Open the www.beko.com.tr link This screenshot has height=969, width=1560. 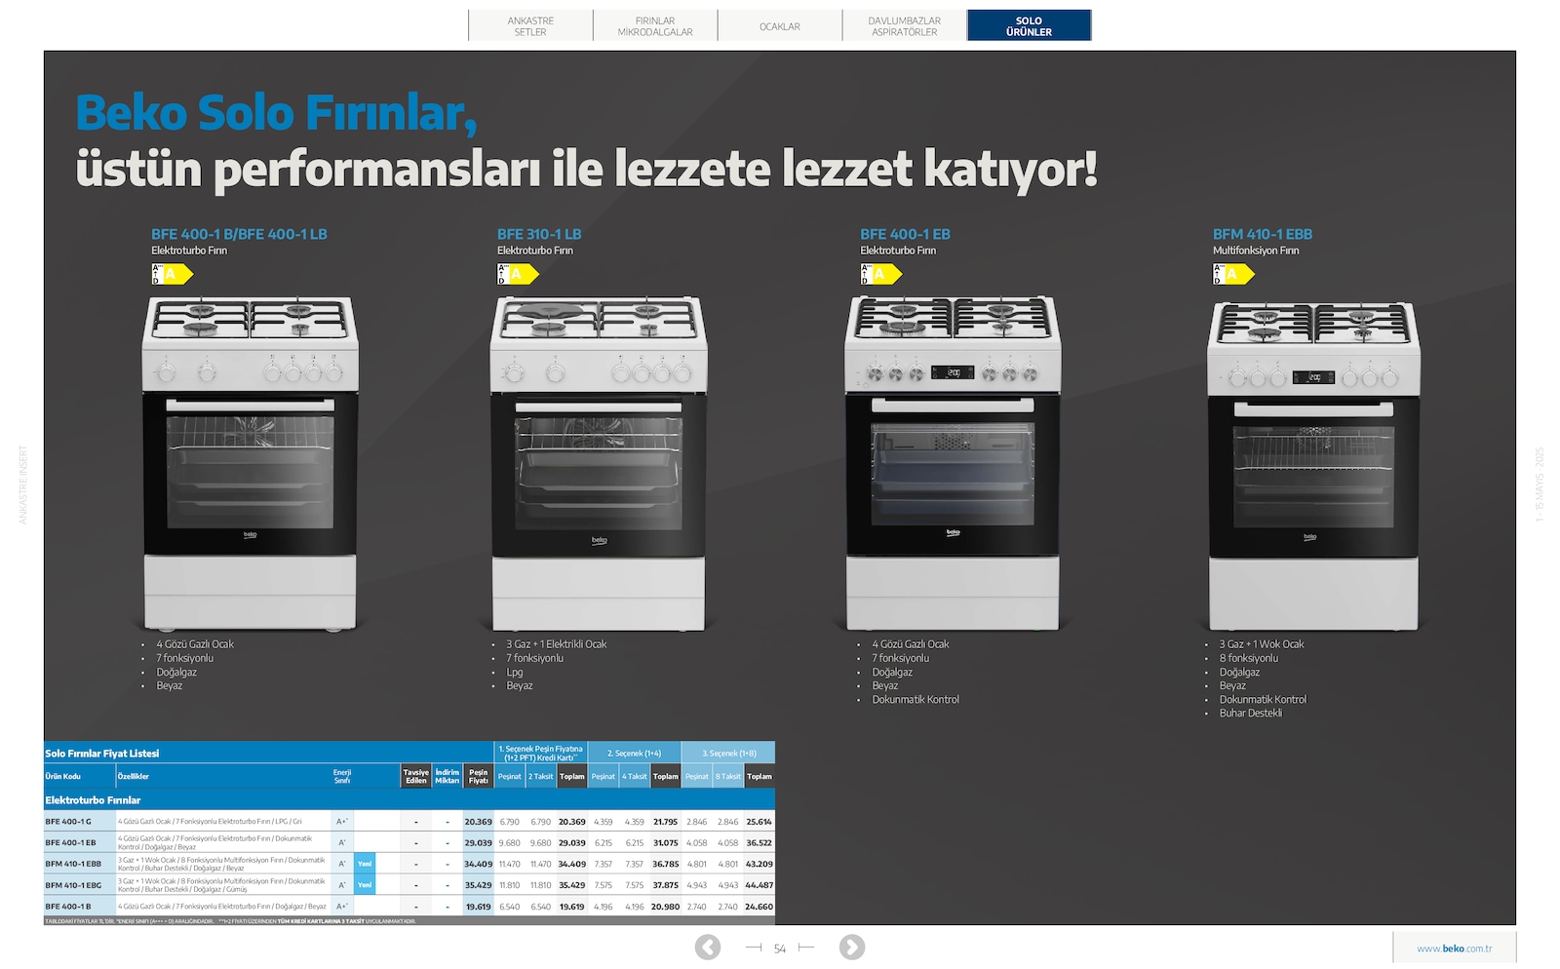click(x=1455, y=949)
